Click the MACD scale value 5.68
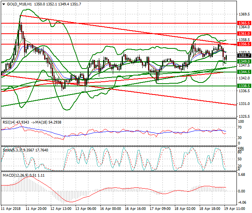Viewport: 252px width, 213px height. (242, 175)
